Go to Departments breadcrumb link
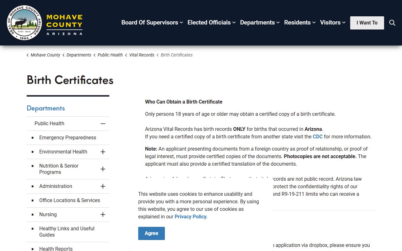 79,55
